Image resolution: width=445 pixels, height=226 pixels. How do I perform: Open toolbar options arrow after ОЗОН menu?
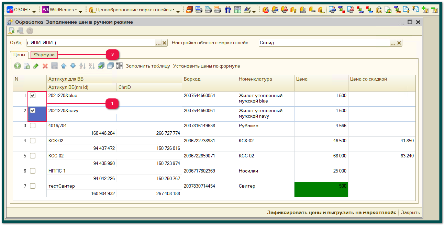[34, 12]
